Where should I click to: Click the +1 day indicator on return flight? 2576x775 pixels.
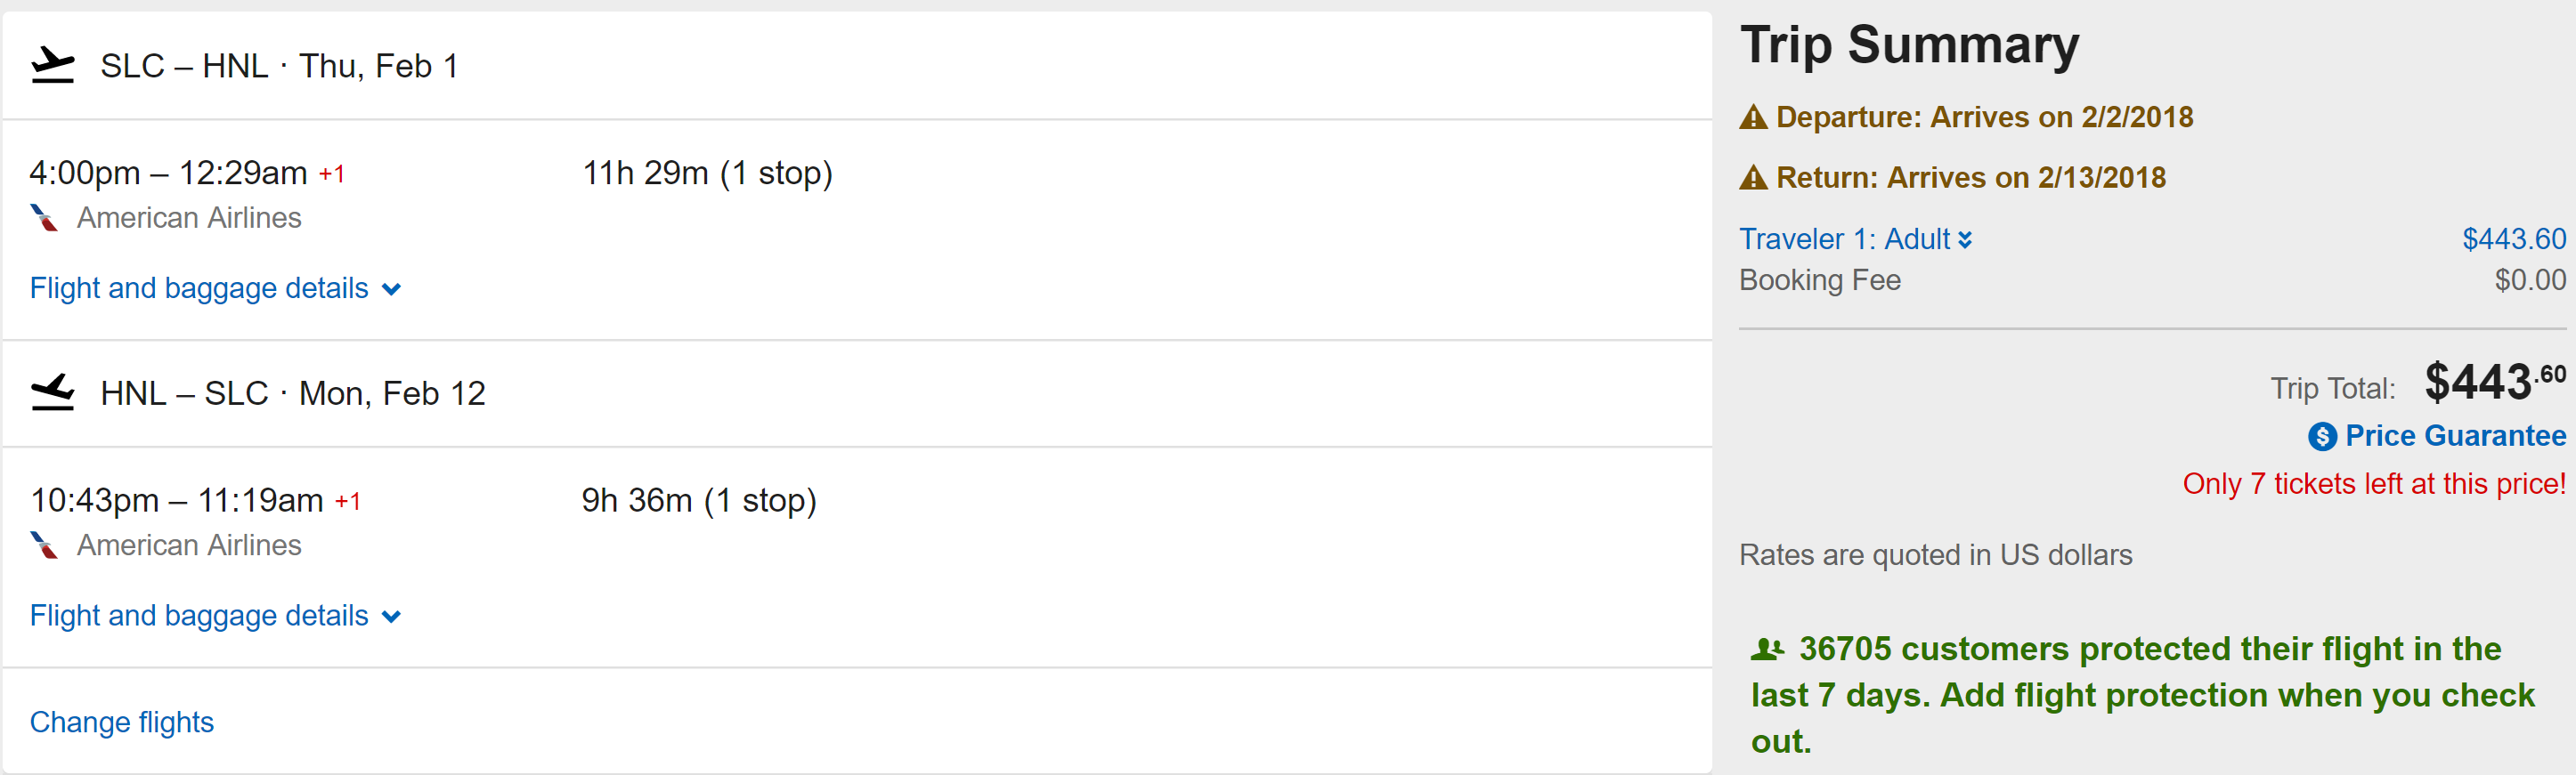click(x=348, y=501)
